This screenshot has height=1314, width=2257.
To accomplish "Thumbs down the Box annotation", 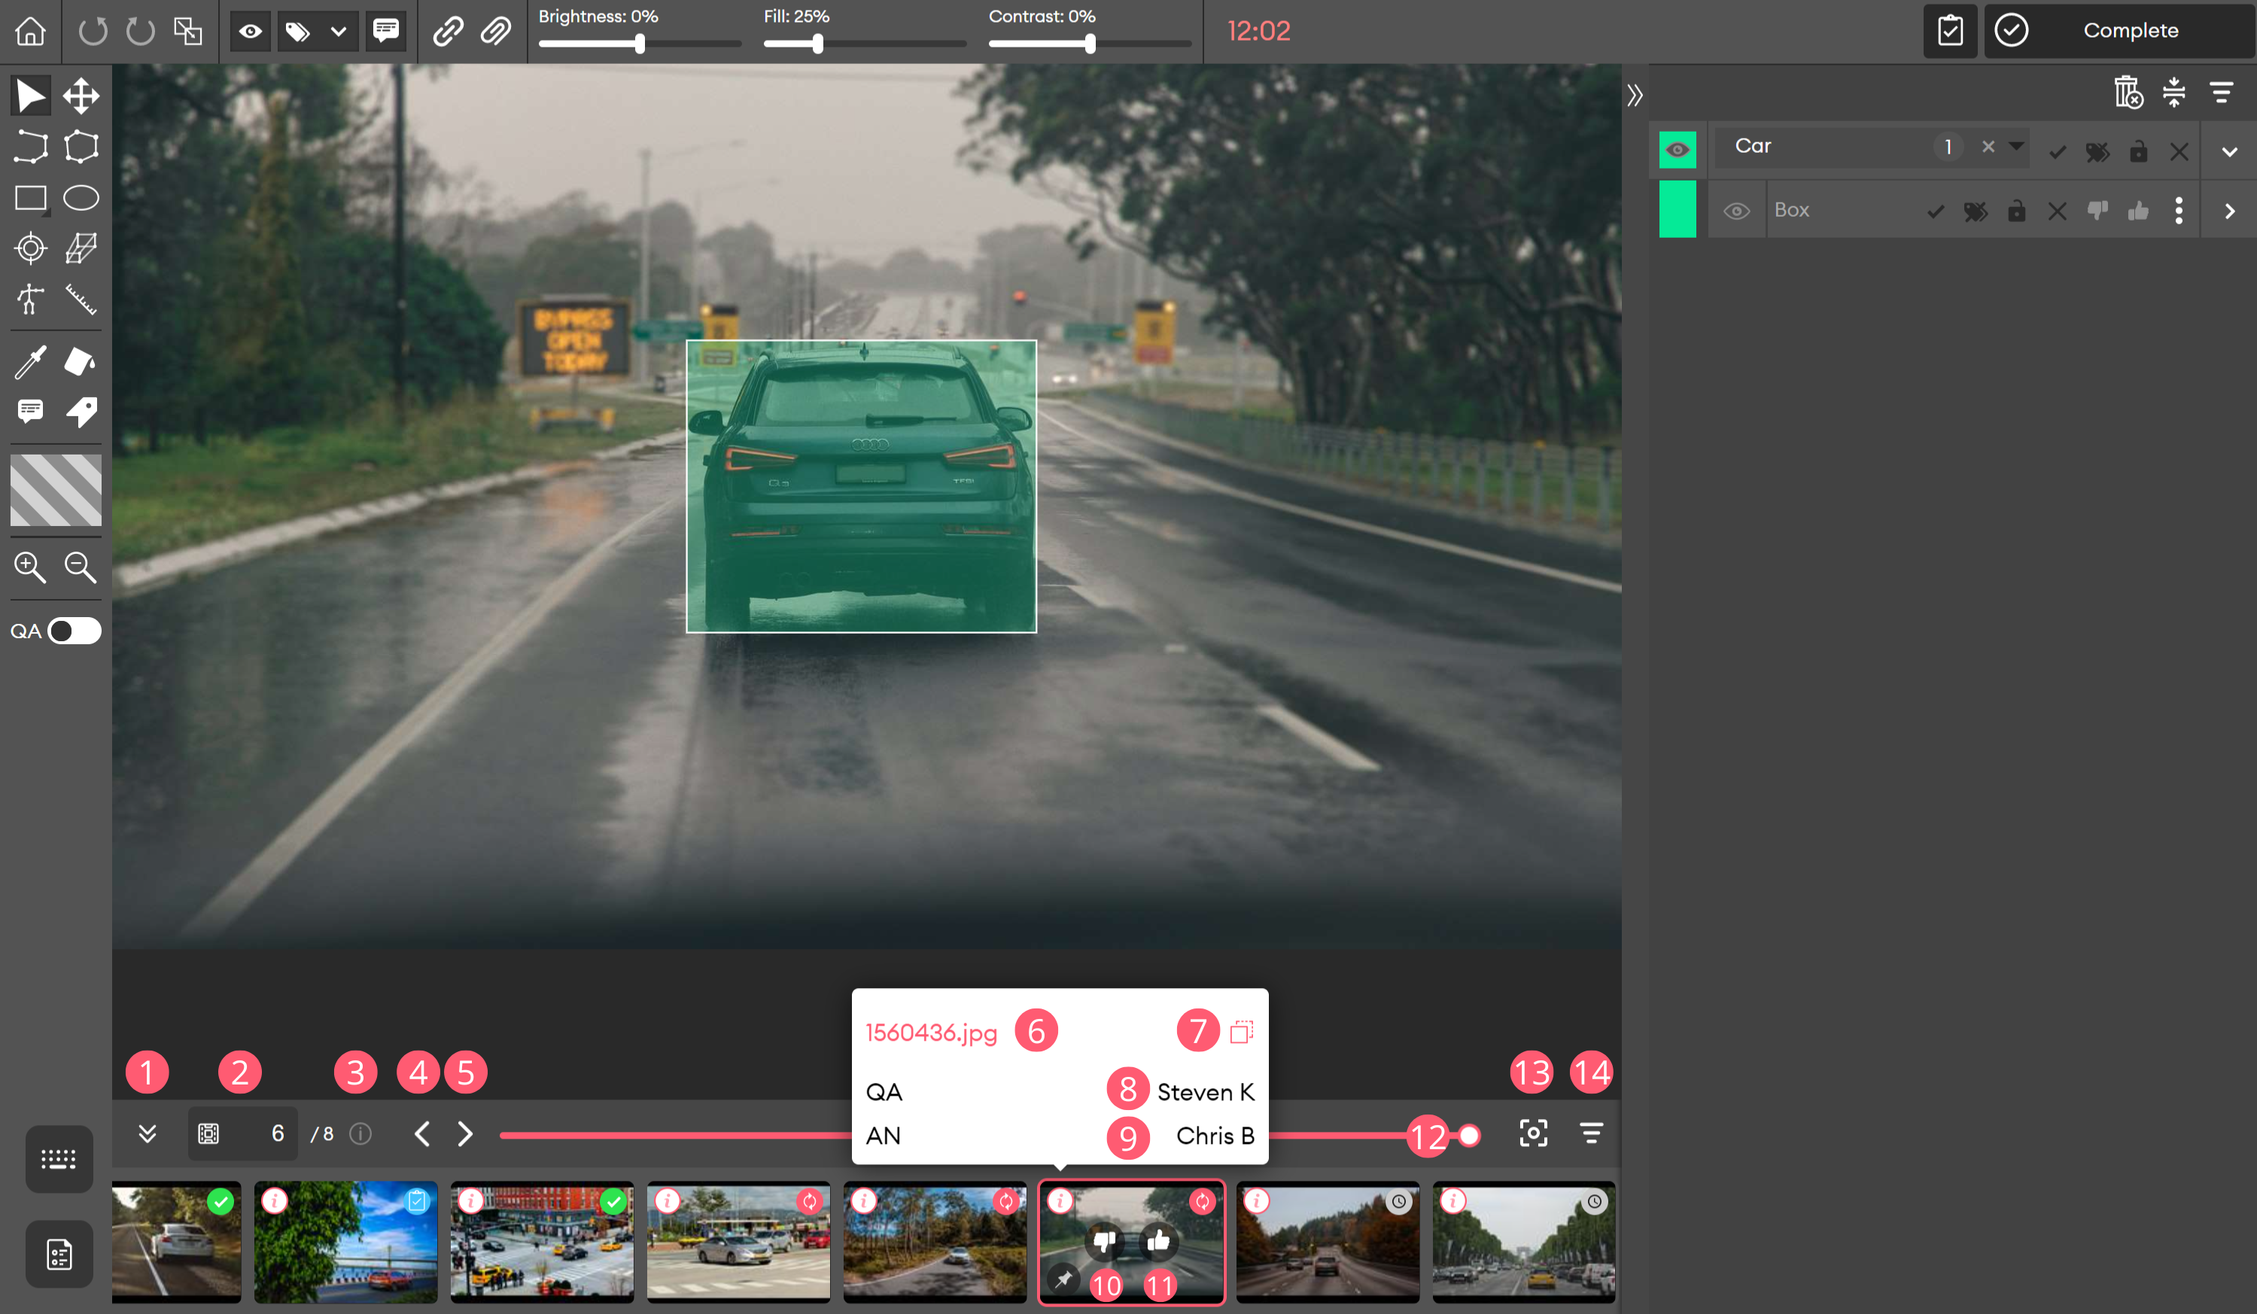I will click(x=2097, y=211).
